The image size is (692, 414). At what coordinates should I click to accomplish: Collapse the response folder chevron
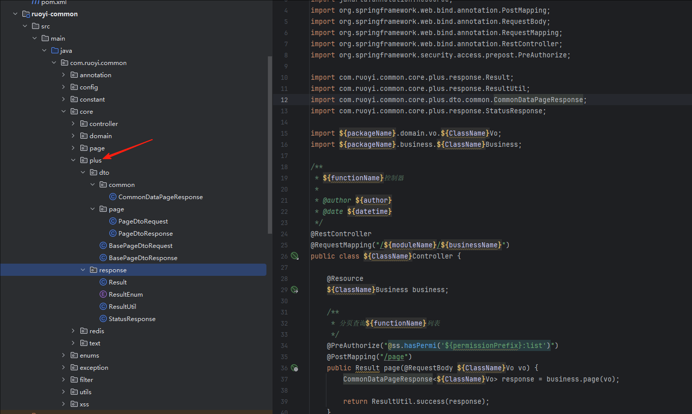(x=83, y=270)
